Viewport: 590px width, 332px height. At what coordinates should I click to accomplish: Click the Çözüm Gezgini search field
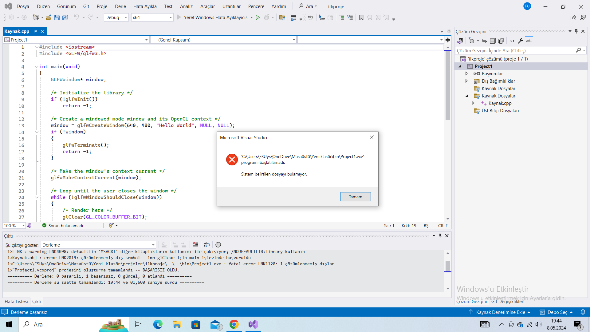[x=515, y=51]
